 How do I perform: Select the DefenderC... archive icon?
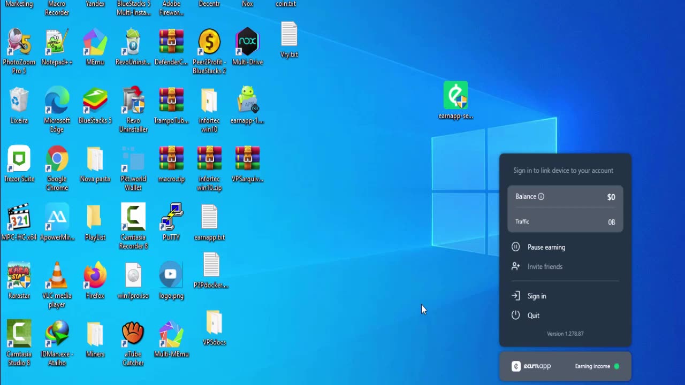coord(171,47)
